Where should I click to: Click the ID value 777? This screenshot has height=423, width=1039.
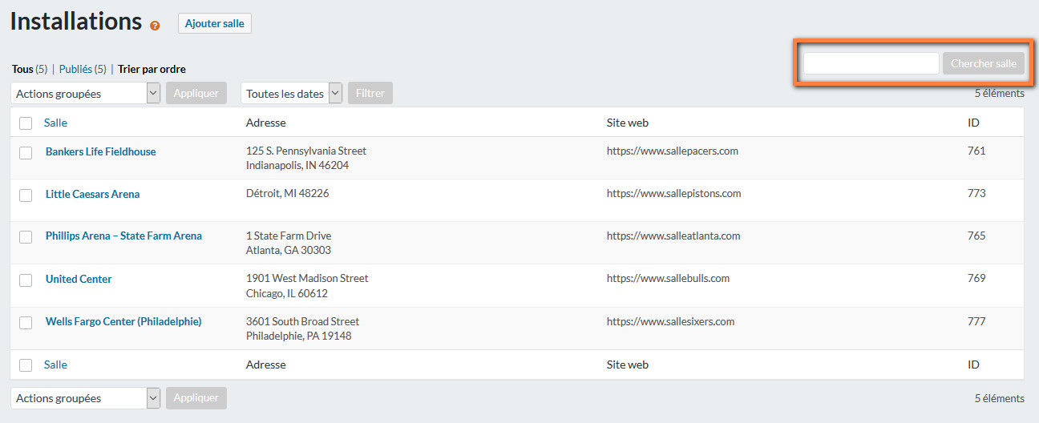click(x=976, y=321)
